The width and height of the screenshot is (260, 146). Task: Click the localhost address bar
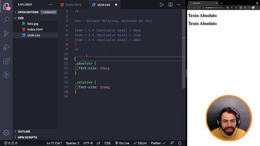(214, 8)
